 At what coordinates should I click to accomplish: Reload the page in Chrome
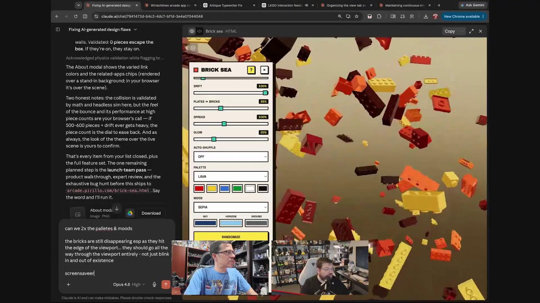76,16
